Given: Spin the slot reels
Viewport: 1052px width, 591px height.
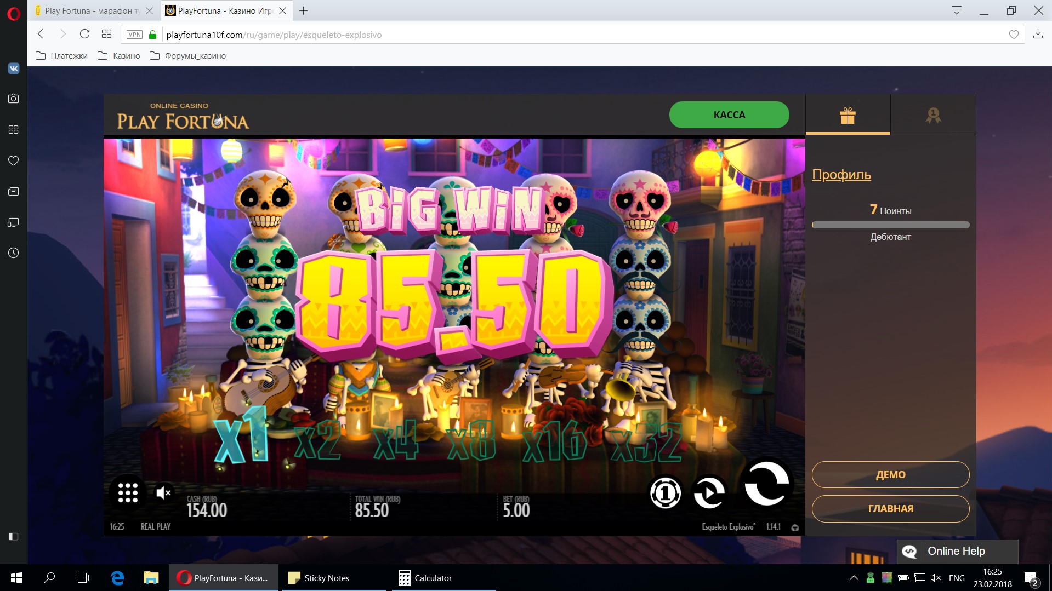Looking at the screenshot, I should (x=766, y=484).
